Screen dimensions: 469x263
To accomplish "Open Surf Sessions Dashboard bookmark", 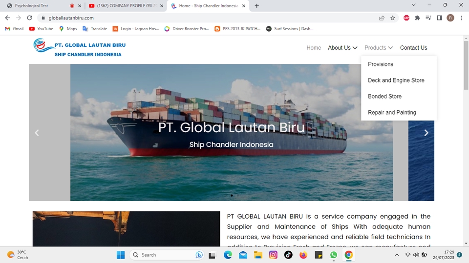I will pos(290,29).
